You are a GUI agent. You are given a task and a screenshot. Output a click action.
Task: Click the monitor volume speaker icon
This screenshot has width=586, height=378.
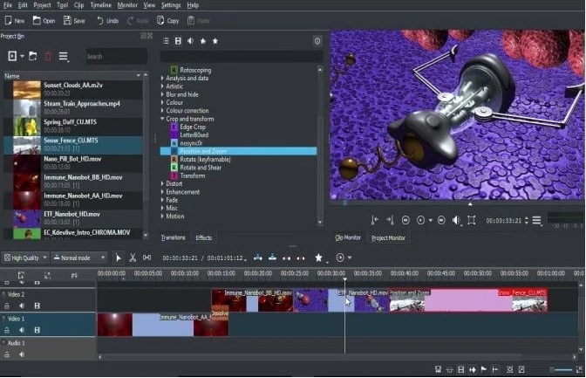tap(456, 221)
